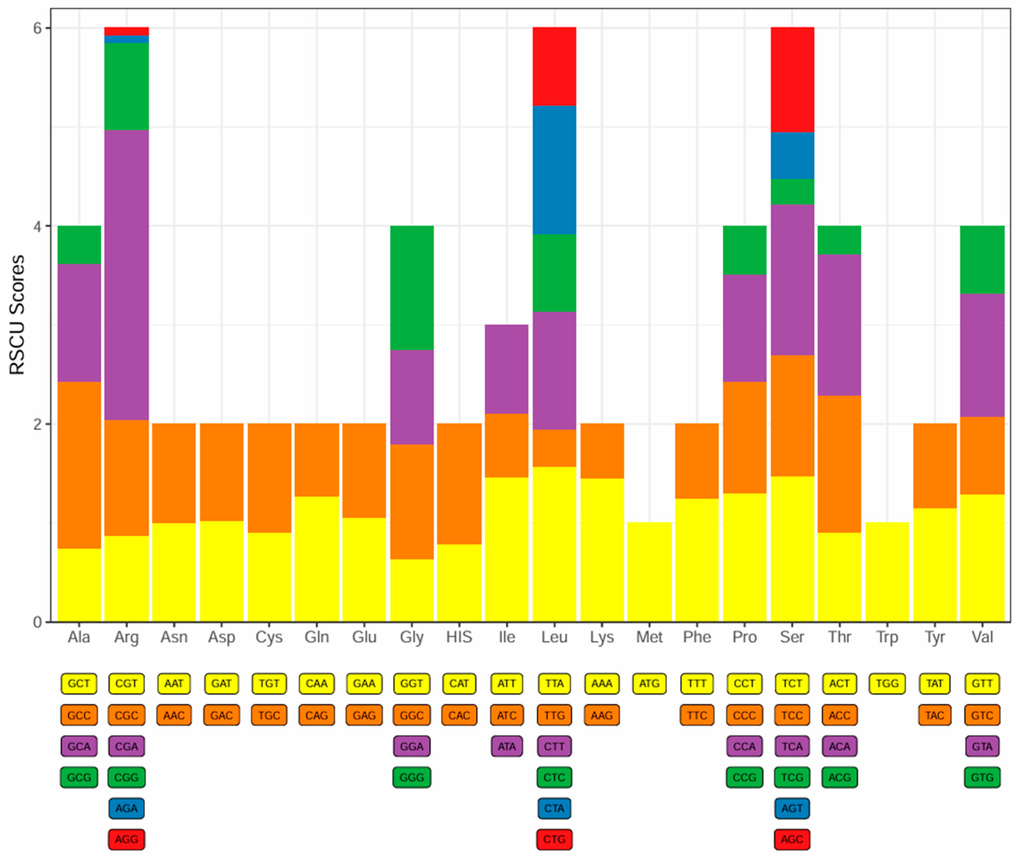Click the green GTG codon swatch
This screenshot has height=856, width=1020.
pos(982,777)
